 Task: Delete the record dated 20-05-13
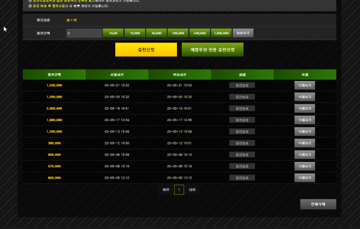coord(305,131)
